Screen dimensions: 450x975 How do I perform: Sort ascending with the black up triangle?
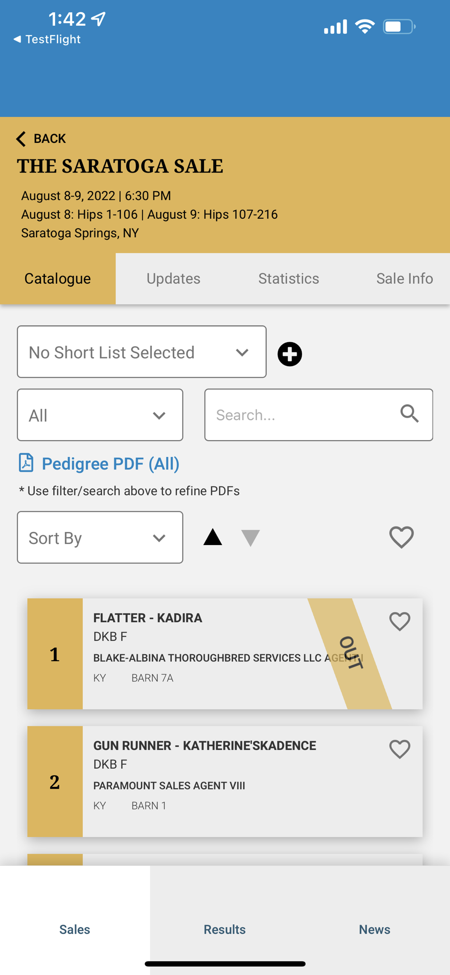pyautogui.click(x=213, y=537)
